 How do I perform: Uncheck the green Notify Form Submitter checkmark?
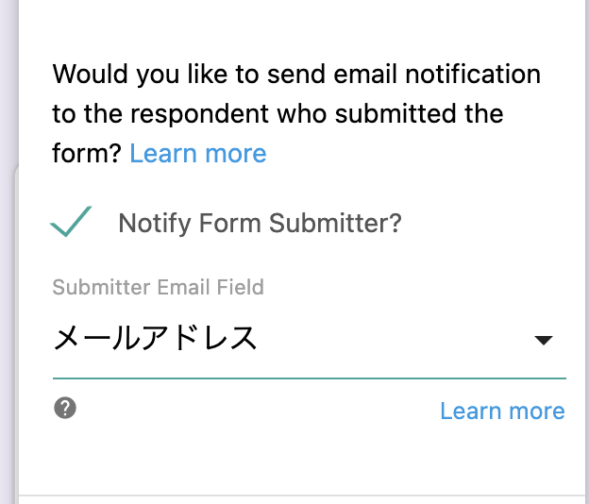[x=71, y=222]
